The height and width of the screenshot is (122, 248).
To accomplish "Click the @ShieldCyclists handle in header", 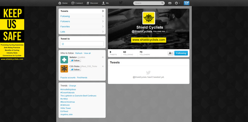I will tap(142, 32).
